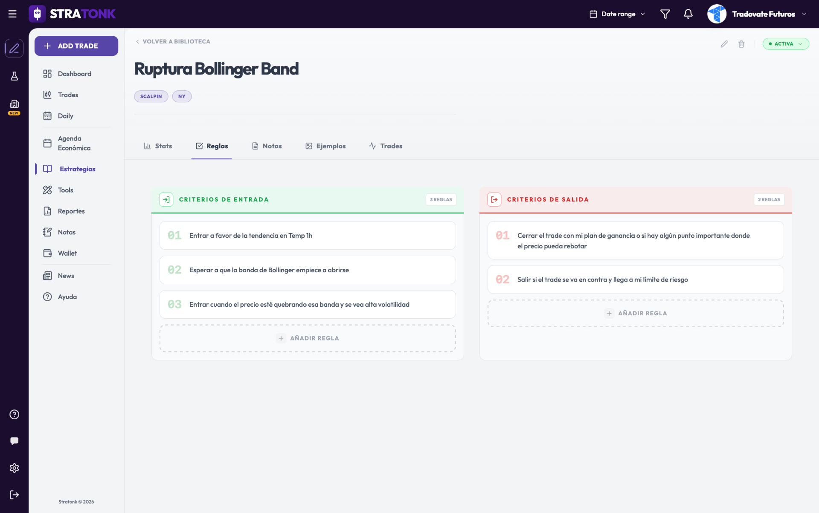Screen dimensions: 819x513
Task: Expand the Tradovate Futuros account dropdown
Action: (804, 14)
